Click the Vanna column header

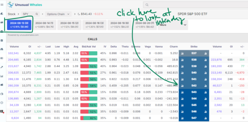point(159,47)
